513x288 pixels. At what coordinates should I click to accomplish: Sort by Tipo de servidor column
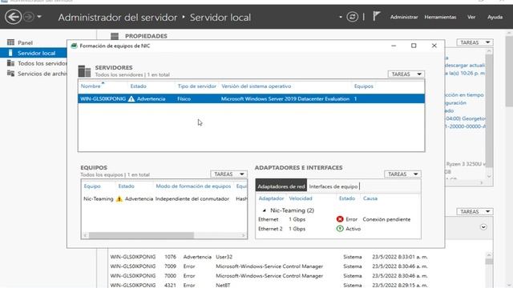coord(196,86)
